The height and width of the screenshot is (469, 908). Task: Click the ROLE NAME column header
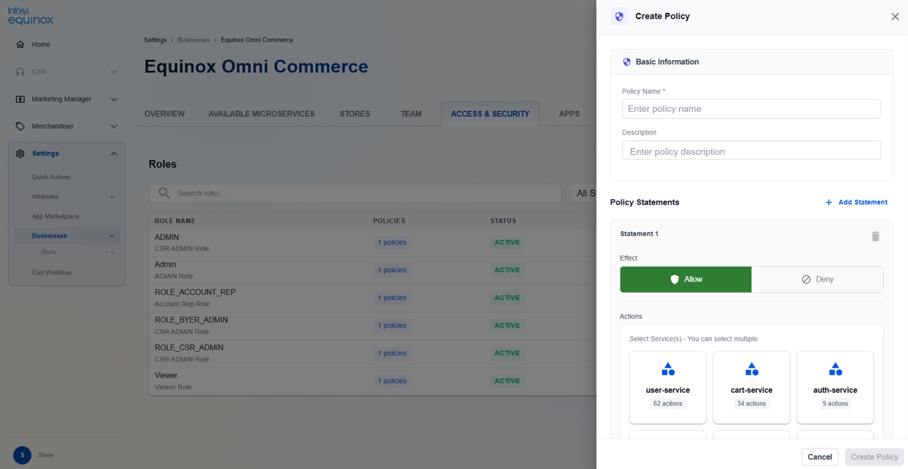[x=175, y=221]
